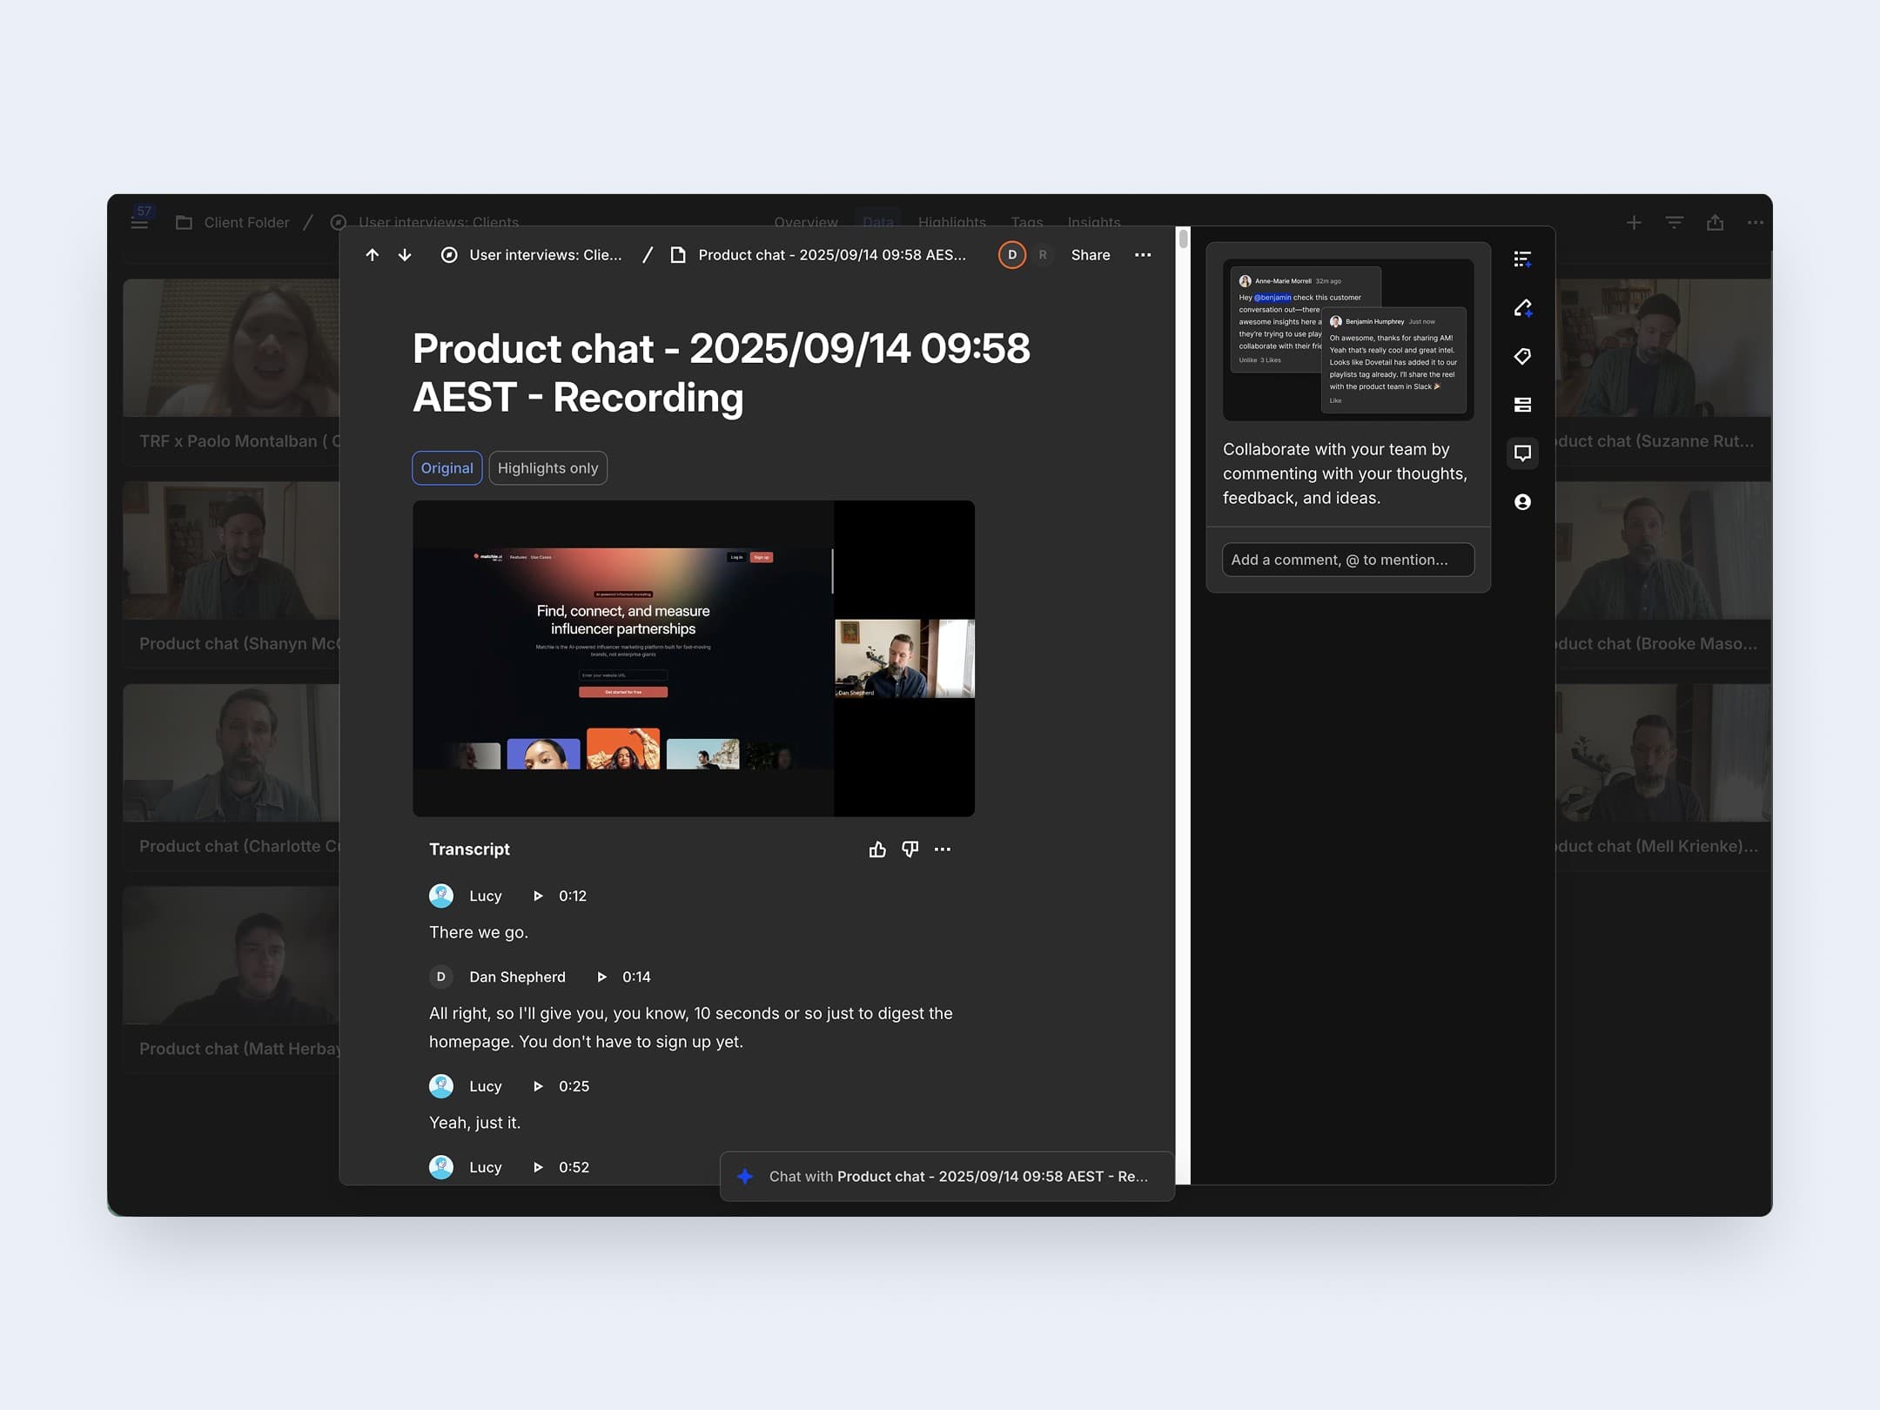Go to next item with down arrow
The width and height of the screenshot is (1880, 1410).
tap(405, 255)
